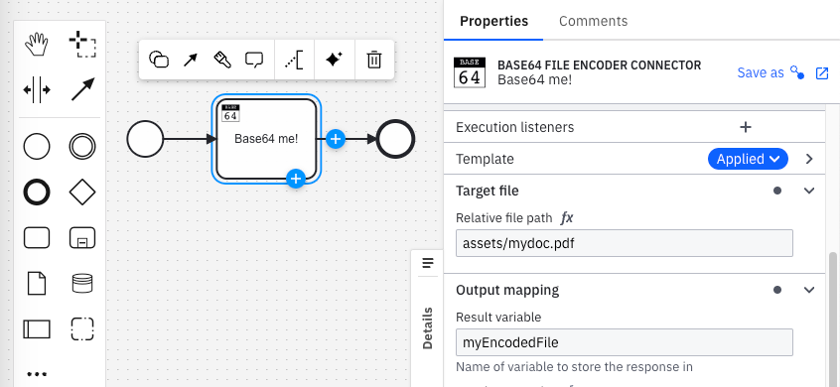Toggle FEEL fx for Relative file path

567,218
